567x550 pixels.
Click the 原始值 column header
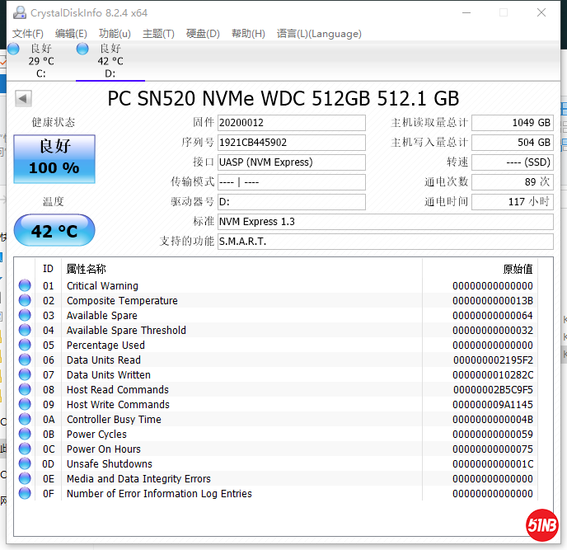[518, 269]
